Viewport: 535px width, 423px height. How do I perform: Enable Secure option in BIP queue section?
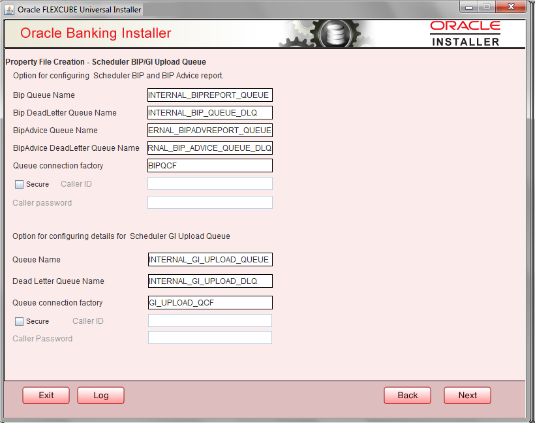pyautogui.click(x=19, y=183)
